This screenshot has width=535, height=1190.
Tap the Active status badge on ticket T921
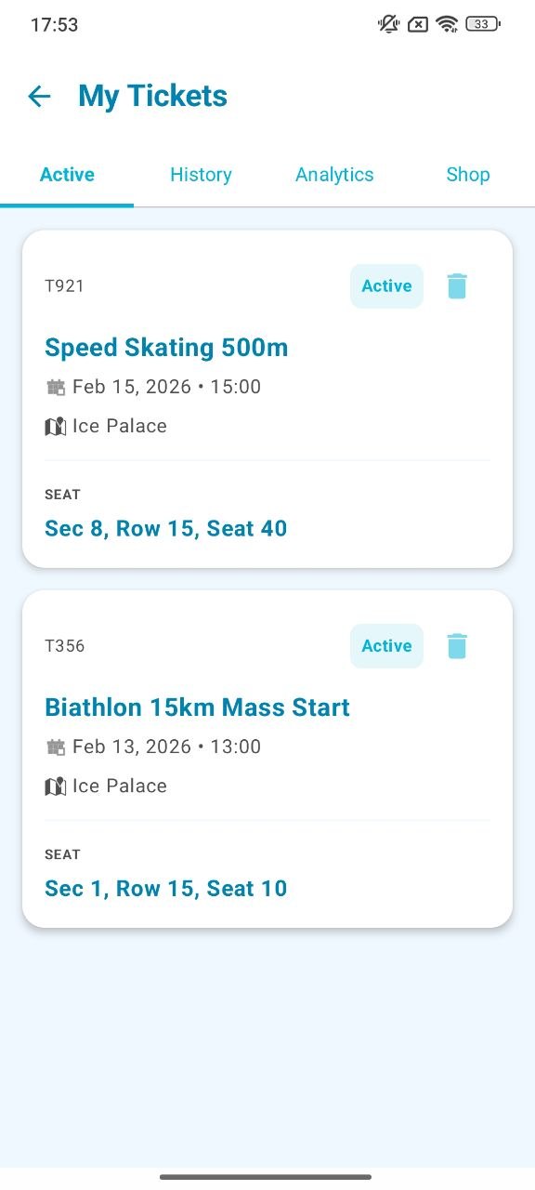pos(386,285)
